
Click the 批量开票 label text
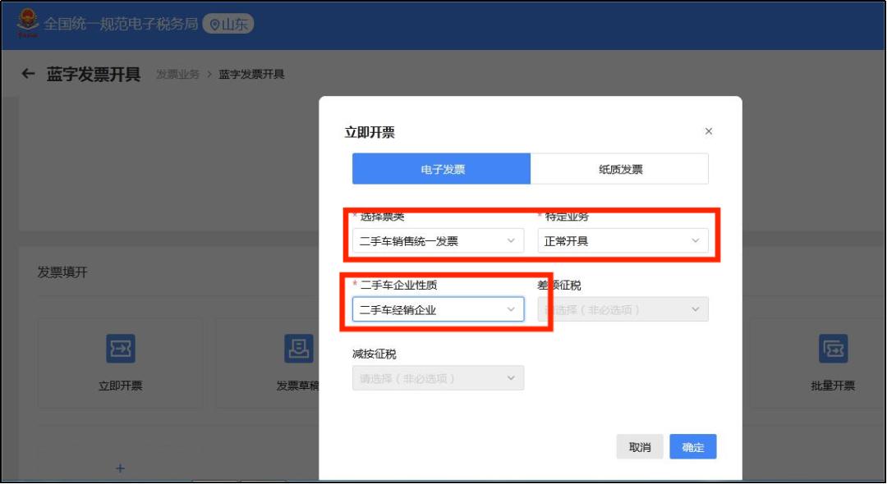(x=834, y=386)
